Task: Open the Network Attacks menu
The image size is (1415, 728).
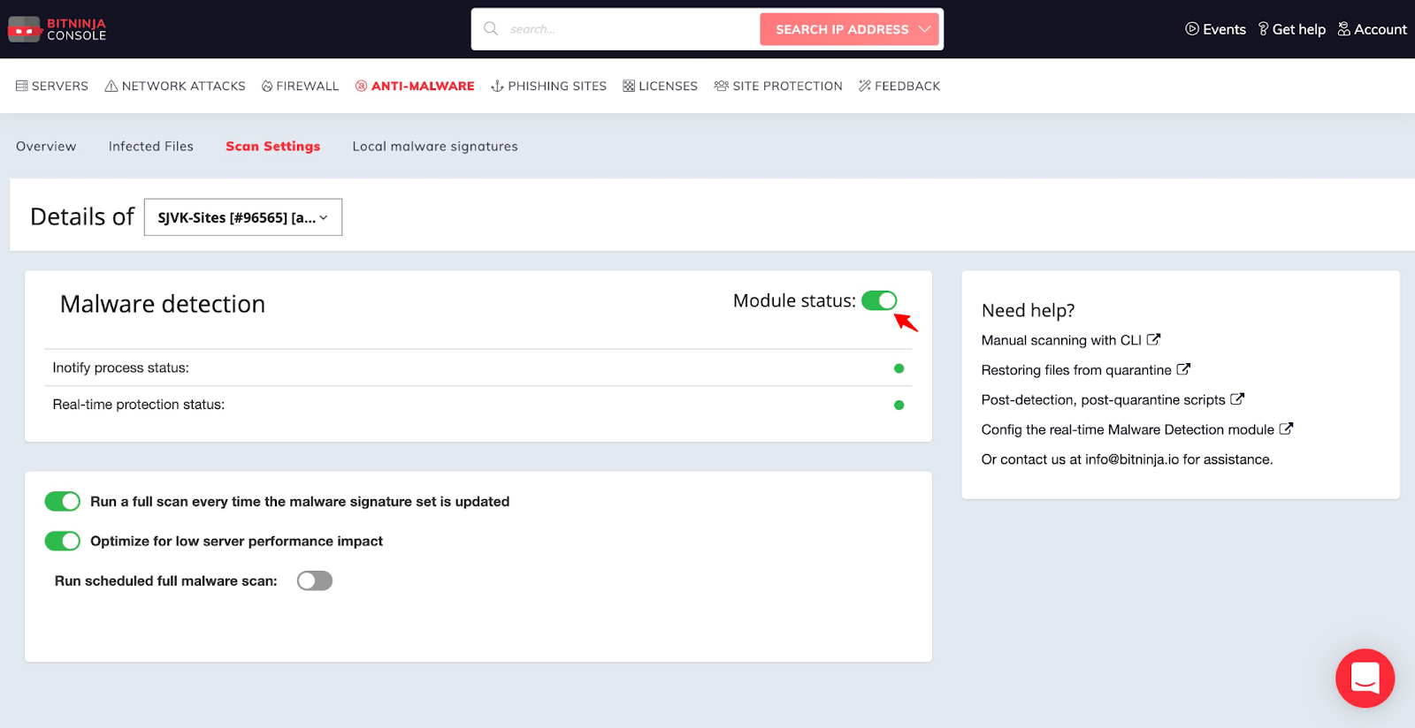Action: 175,86
